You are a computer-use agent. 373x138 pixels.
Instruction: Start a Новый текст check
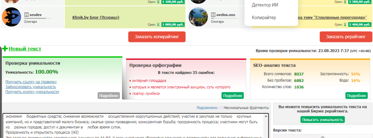tap(25, 49)
